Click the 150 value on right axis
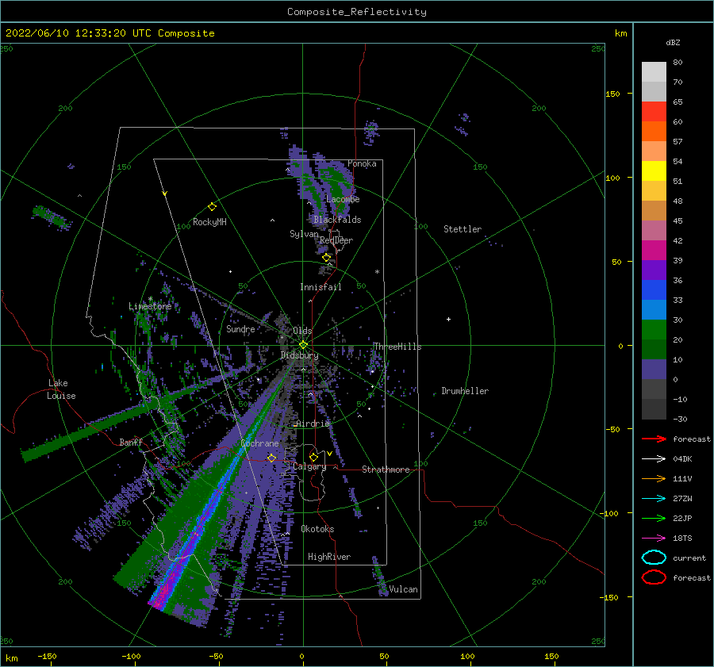 pos(612,94)
